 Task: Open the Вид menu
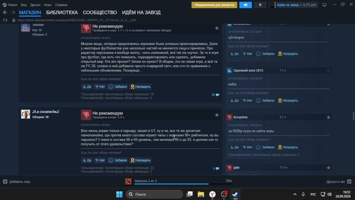[23, 5]
